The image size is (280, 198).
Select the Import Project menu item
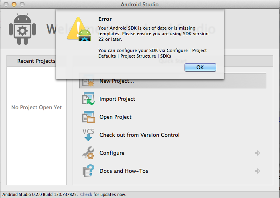[x=117, y=99]
